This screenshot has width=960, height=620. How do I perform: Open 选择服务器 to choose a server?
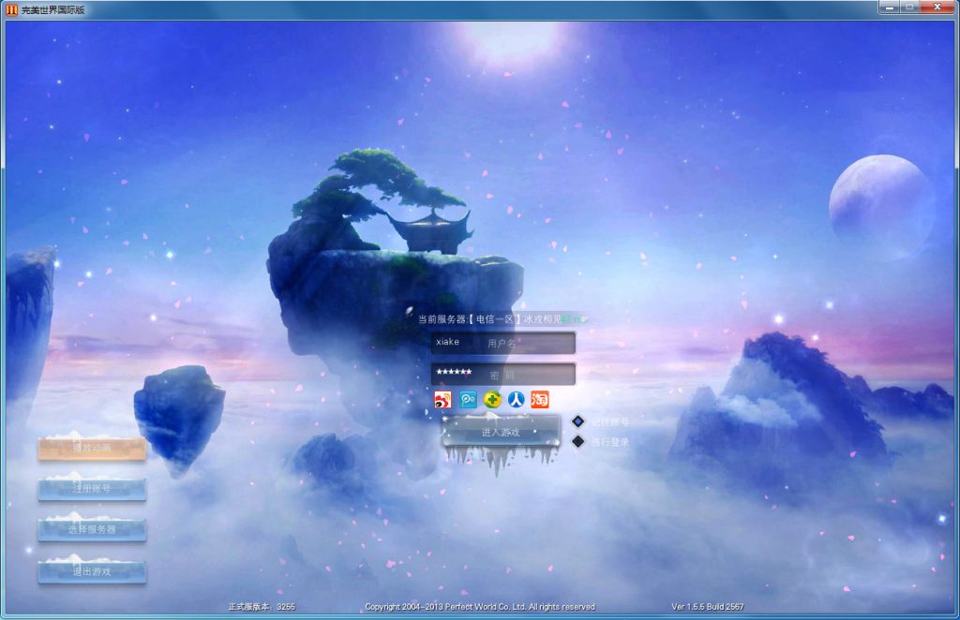92,529
